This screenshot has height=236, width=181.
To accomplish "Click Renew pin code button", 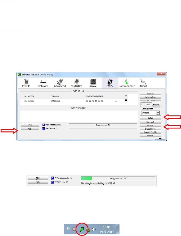I will click(x=156, y=105).
